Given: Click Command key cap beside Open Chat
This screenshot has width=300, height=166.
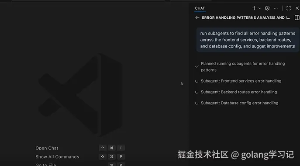Looking at the screenshot, I should [x=112, y=148].
